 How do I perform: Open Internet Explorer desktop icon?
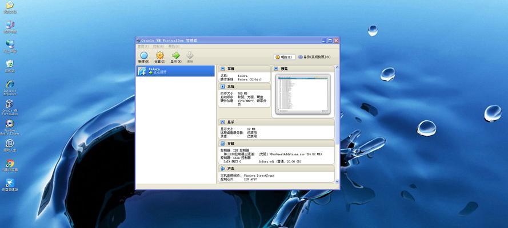coord(10,84)
